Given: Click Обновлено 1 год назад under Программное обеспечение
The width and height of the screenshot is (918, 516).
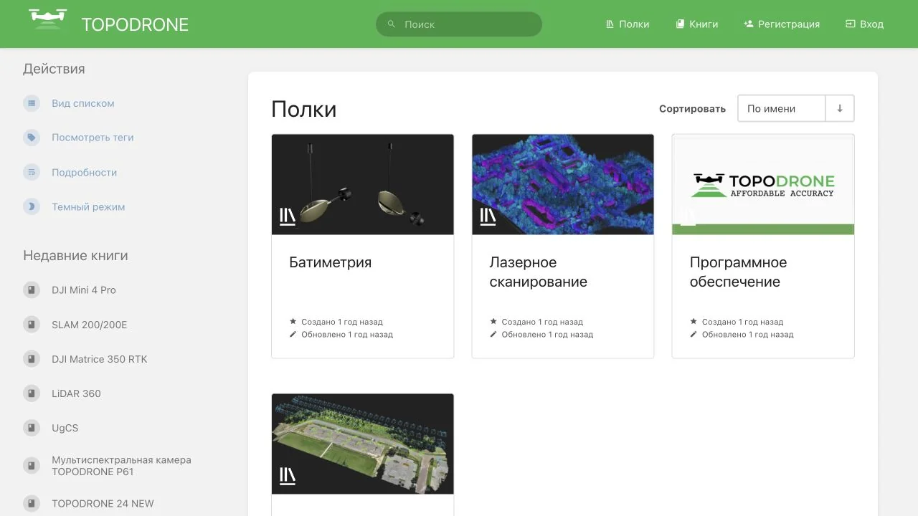Looking at the screenshot, I should click(747, 334).
